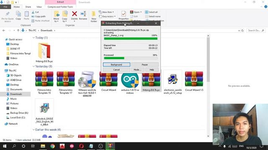Image resolution: width=268 pixels, height=150 pixels.
Task: Open OneDrive in navigation pane
Action: pyautogui.click(x=13, y=65)
